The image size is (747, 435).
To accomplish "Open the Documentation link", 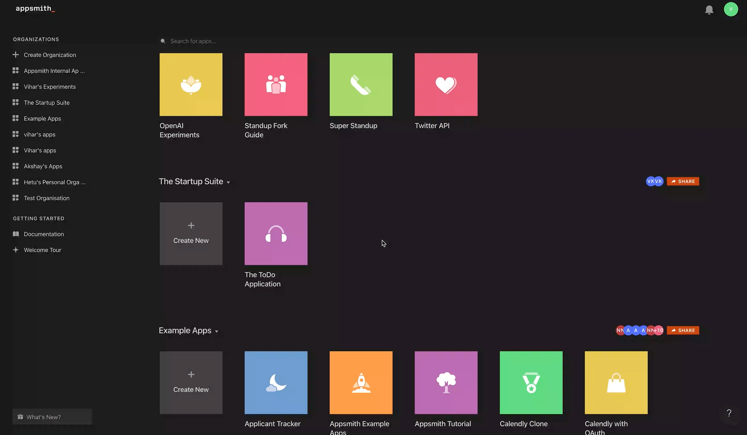I will pyautogui.click(x=43, y=234).
